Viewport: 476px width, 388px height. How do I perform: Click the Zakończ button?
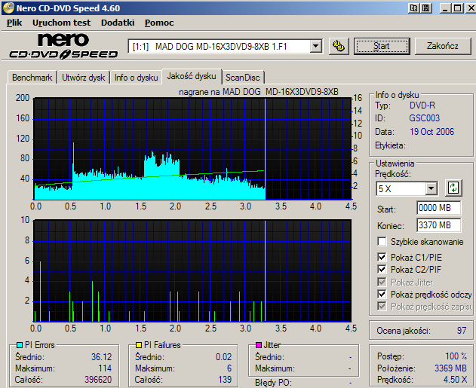click(443, 46)
